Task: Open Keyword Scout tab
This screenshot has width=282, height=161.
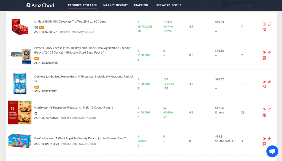Action: pos(169,5)
